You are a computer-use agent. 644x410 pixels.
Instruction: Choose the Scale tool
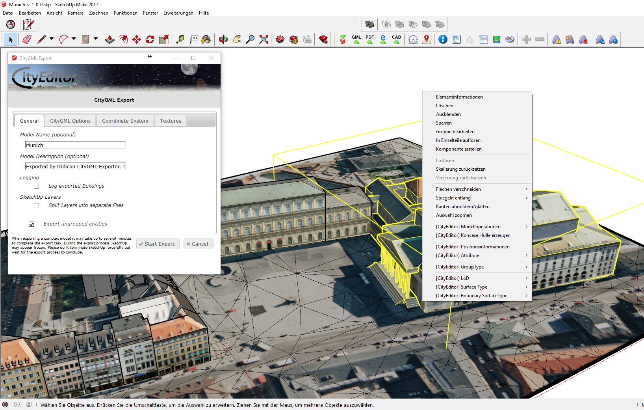click(x=163, y=39)
